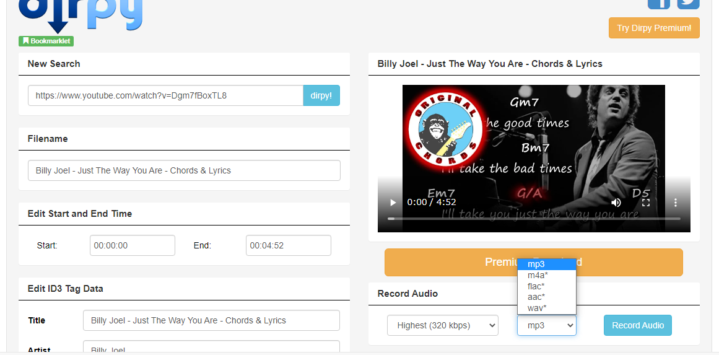Select m4a* in format list
719x355 pixels.
(x=547, y=275)
